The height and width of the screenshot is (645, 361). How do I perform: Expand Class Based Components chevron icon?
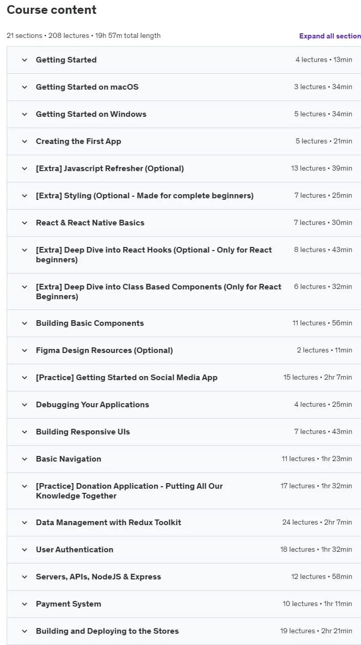(x=24, y=287)
